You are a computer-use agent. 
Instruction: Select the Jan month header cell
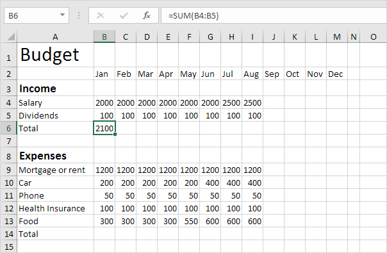pos(104,74)
